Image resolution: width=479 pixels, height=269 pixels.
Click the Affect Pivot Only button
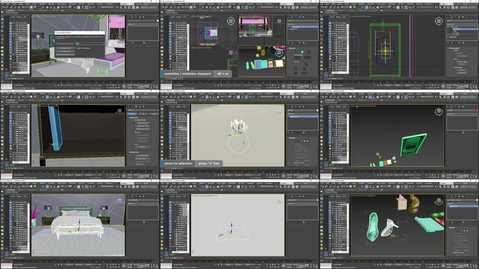(143, 123)
